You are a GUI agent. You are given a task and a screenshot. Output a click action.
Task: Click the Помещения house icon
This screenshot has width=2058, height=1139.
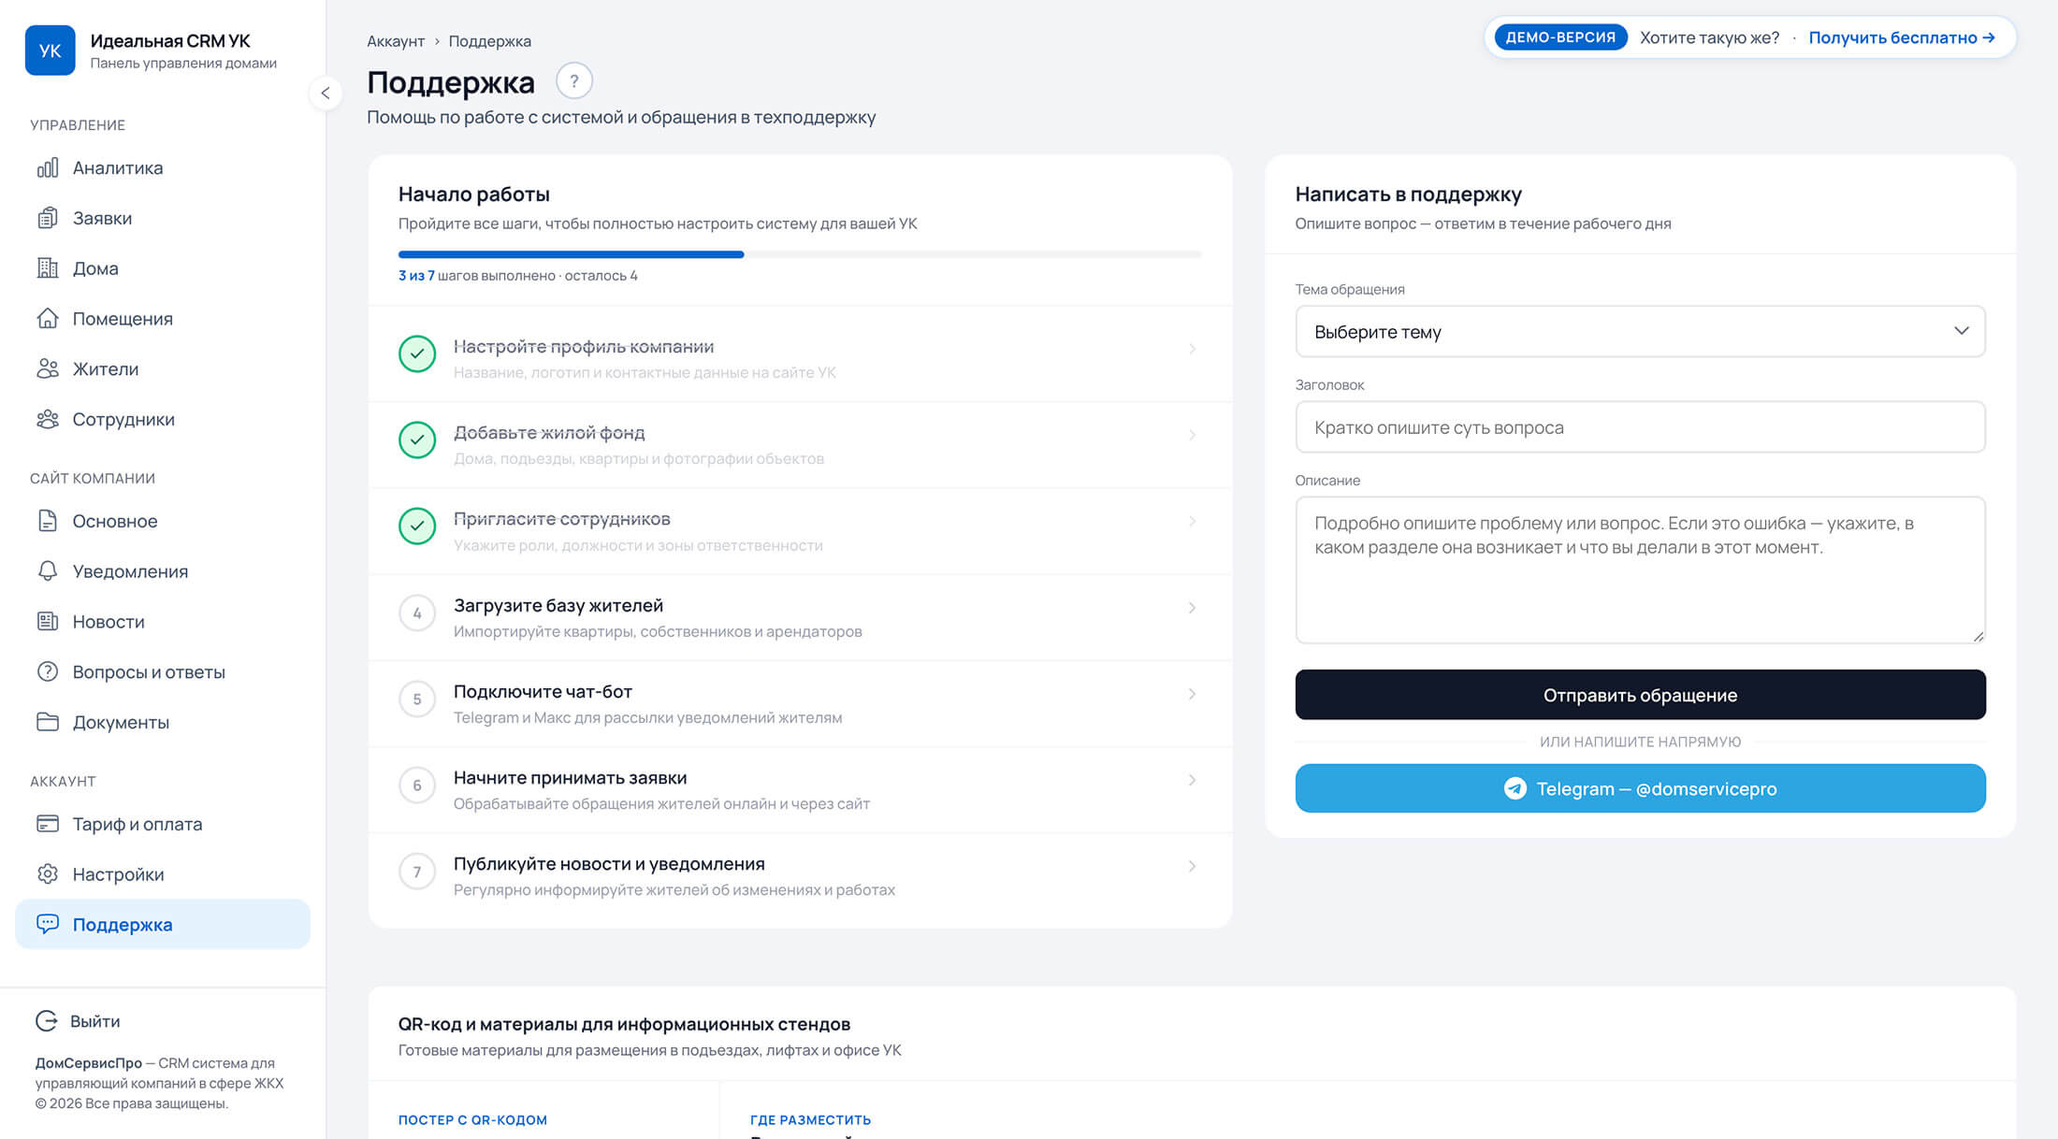[48, 319]
